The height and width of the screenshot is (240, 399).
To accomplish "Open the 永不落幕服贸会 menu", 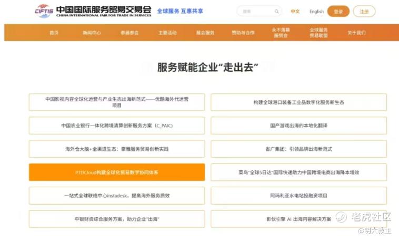I will [x=281, y=33].
